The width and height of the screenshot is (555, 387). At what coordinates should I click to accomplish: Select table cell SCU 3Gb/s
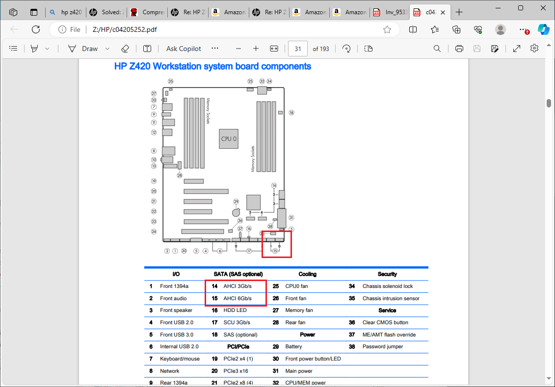237,322
